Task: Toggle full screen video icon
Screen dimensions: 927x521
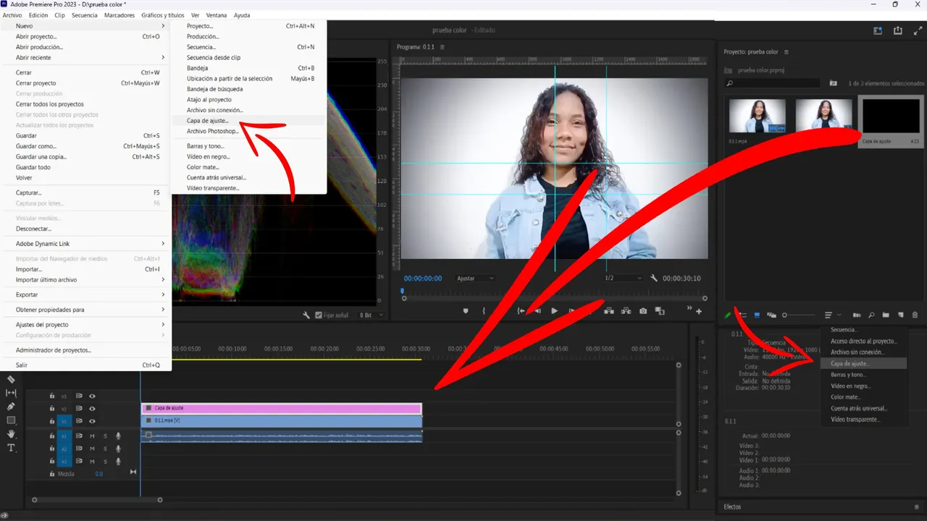Action: (x=918, y=30)
